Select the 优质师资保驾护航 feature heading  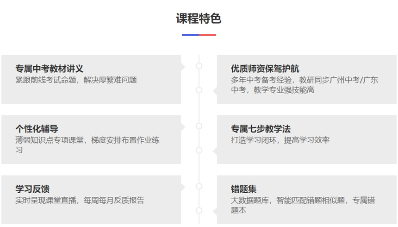click(x=265, y=69)
